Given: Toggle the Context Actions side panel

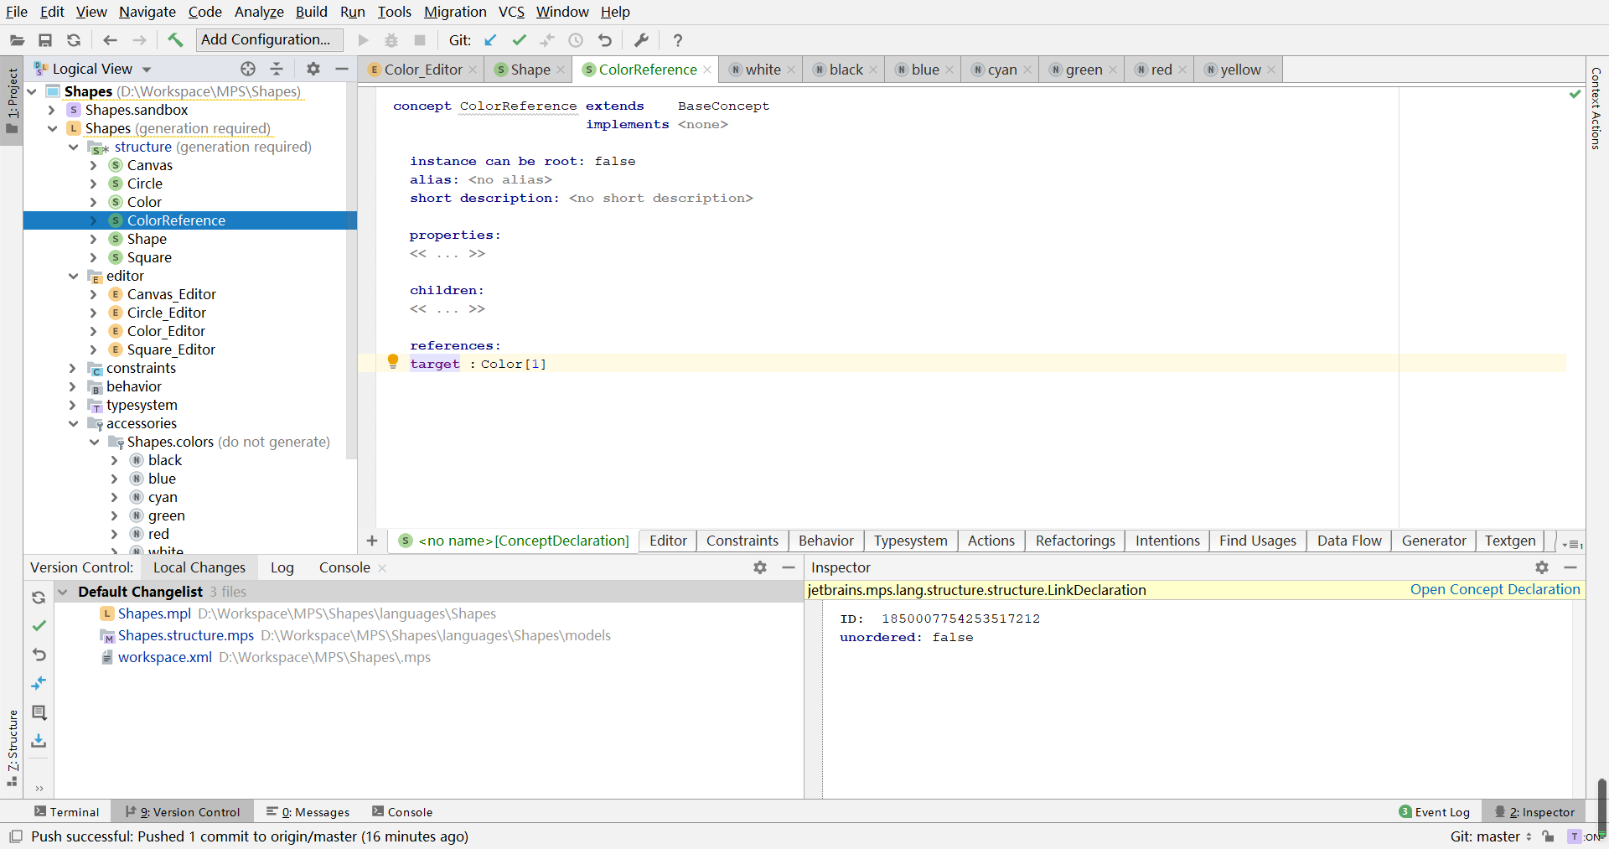Looking at the screenshot, I should pos(1596,117).
